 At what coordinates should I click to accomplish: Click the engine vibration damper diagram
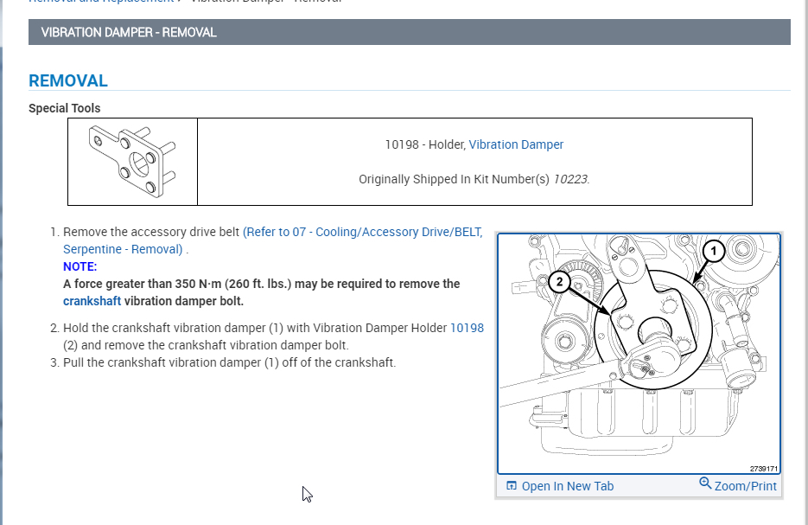tap(639, 354)
